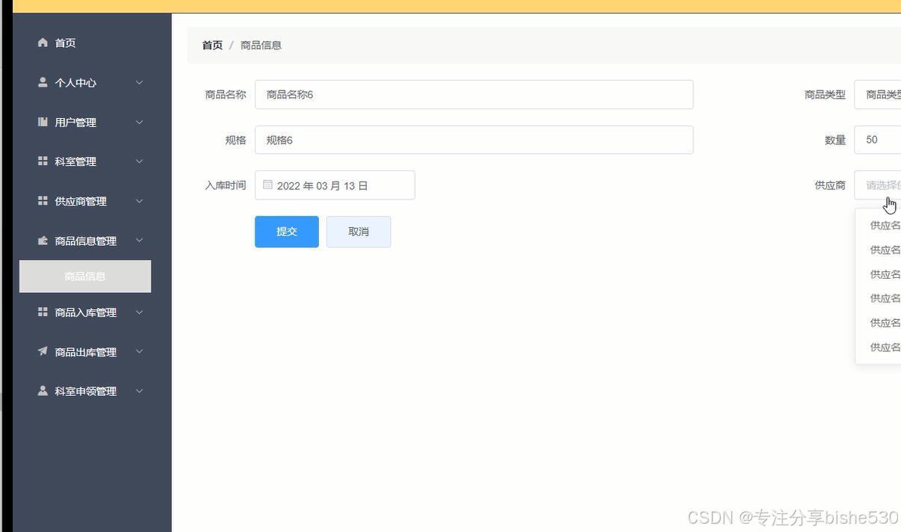
Task: Click the 入库时间 date field
Action: [x=335, y=185]
